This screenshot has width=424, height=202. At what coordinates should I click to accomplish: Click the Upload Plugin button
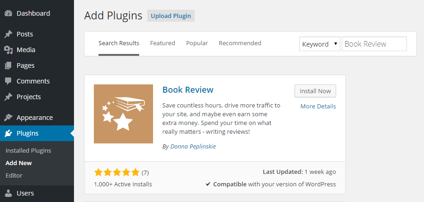[171, 16]
